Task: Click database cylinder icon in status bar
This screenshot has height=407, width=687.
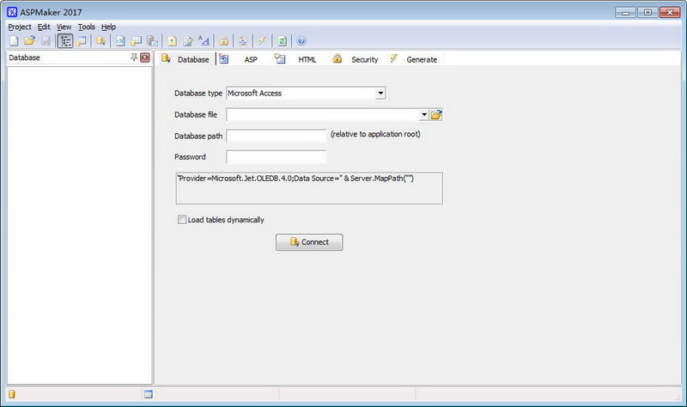Action: (x=12, y=394)
